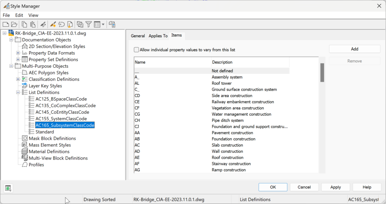Click the New Drawing toolbar icon
Viewport: 386px width, 204px height.
click(x=6, y=24)
